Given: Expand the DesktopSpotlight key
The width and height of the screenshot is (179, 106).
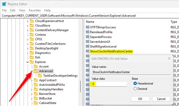Looking at the screenshot, I should point(27,48).
